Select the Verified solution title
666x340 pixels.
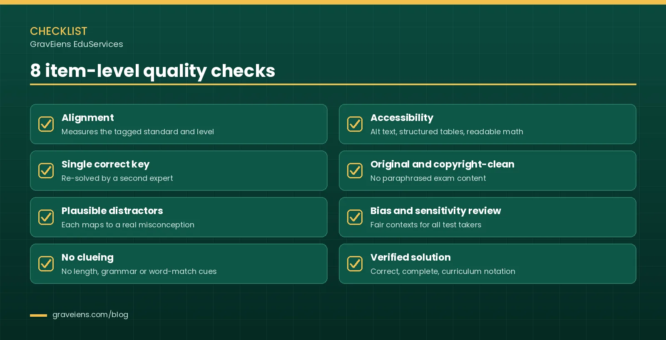pyautogui.click(x=410, y=257)
